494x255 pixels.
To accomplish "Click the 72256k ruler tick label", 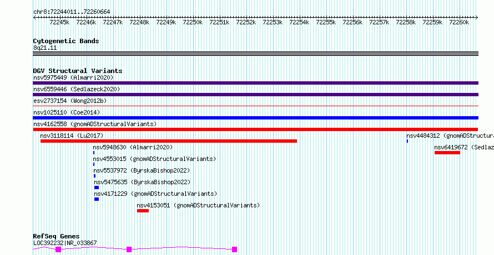I will tap(352, 22).
